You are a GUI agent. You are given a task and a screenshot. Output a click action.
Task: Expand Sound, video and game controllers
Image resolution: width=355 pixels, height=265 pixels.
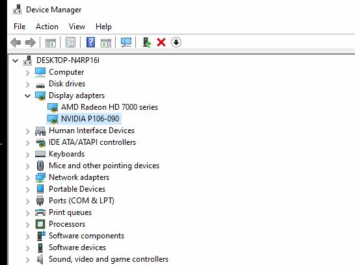click(x=27, y=260)
